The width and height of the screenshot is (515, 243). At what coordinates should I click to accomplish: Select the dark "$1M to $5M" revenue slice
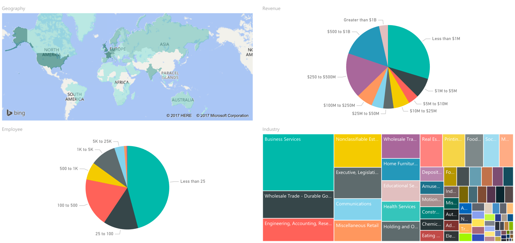[415, 82]
